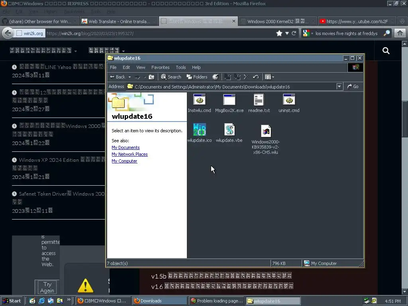Open the Edit menu in wlupdate16 window
The height and width of the screenshot is (306, 408).
point(126,67)
